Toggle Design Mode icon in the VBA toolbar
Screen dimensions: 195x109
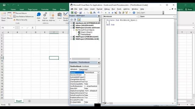tap(116, 13)
